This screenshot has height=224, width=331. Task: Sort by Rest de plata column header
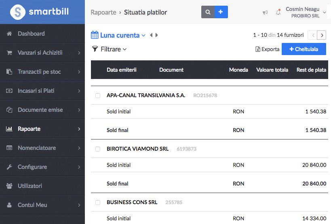(311, 70)
